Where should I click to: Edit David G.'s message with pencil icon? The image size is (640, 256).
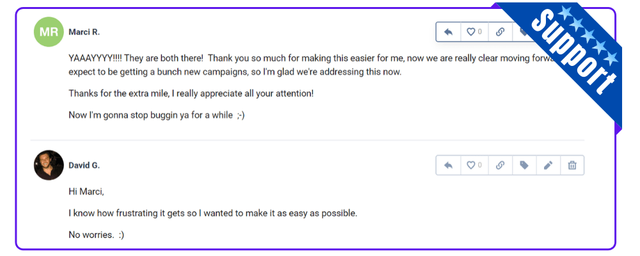(x=548, y=165)
